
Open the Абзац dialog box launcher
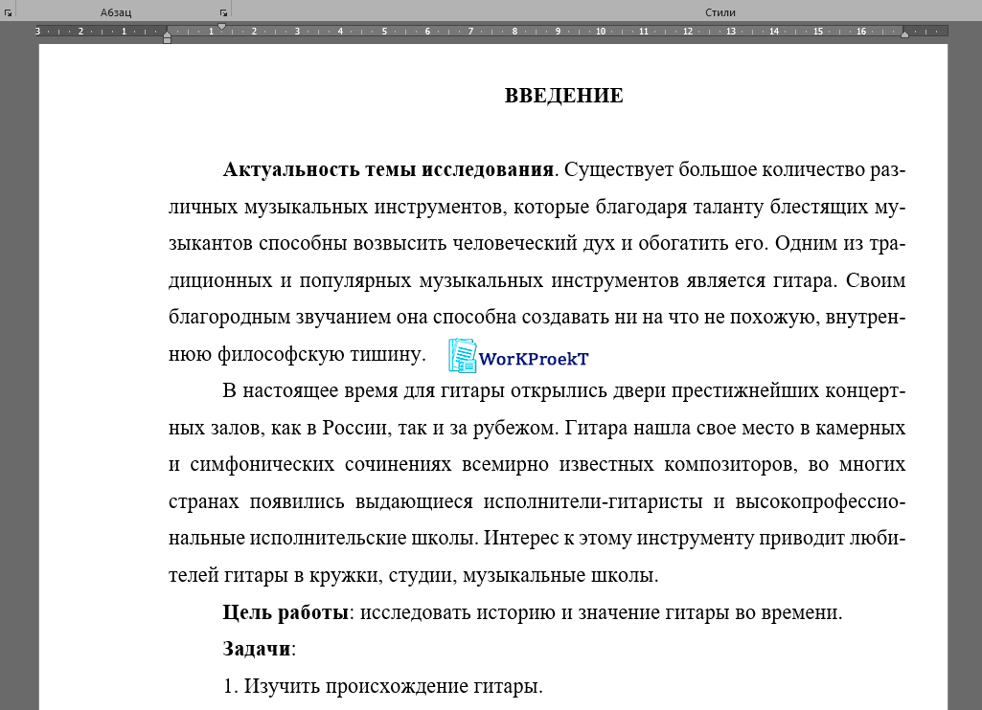(222, 11)
